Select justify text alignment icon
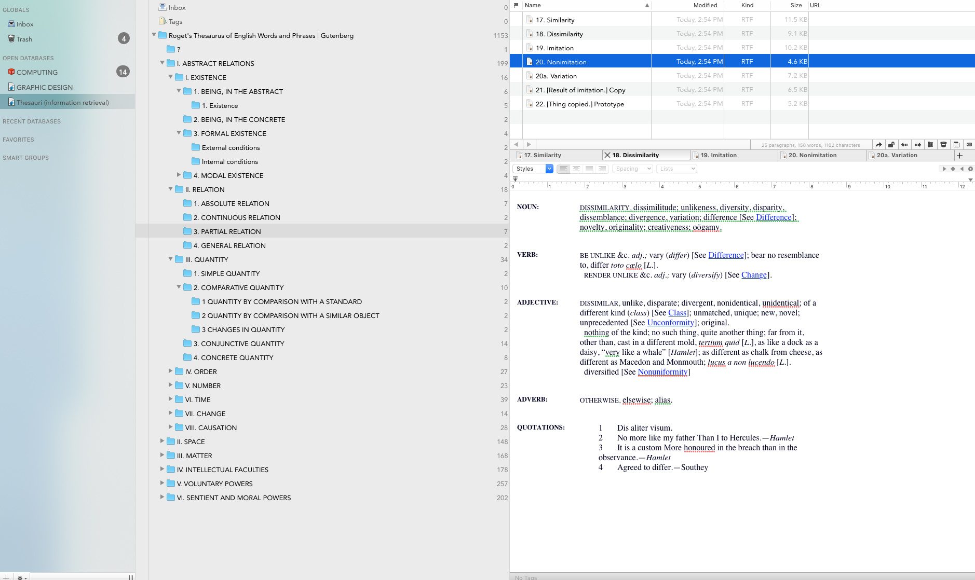Viewport: 975px width, 580px height. click(x=589, y=169)
